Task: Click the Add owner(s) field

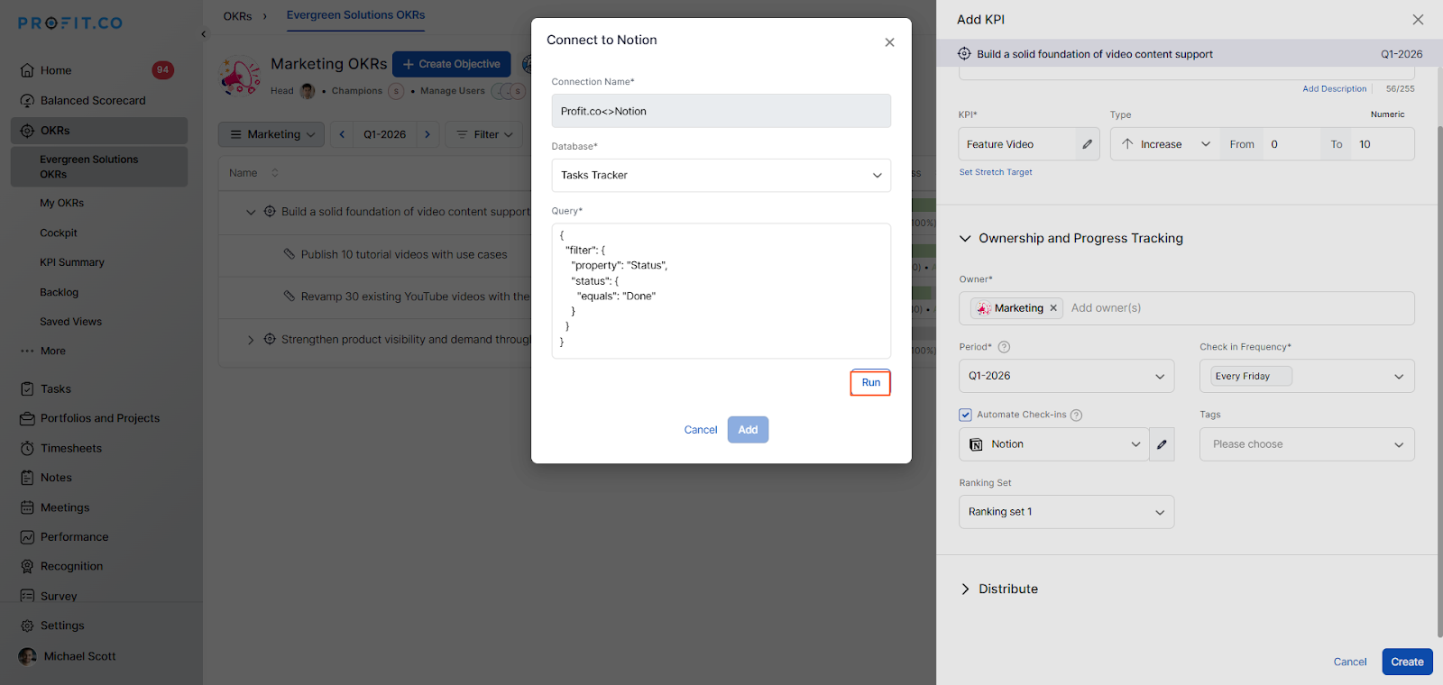Action: 1106,308
